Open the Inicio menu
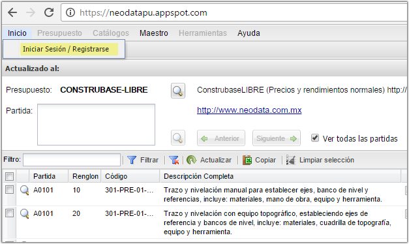This screenshot has width=409, height=244. (17, 33)
